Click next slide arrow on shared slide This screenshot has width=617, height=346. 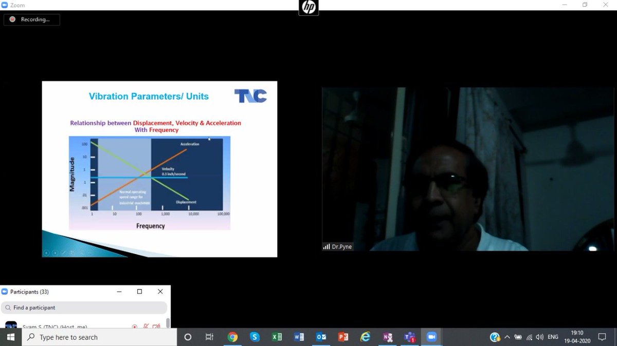pyautogui.click(x=55, y=253)
